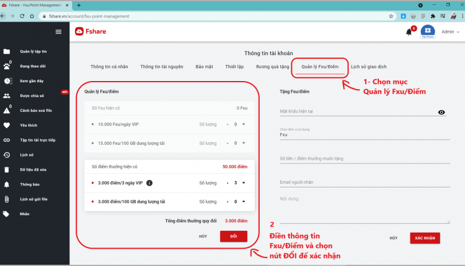
Task: Decrease quantity for 3.000 điểm/100 GB dung lượng tải
Action: point(228,202)
